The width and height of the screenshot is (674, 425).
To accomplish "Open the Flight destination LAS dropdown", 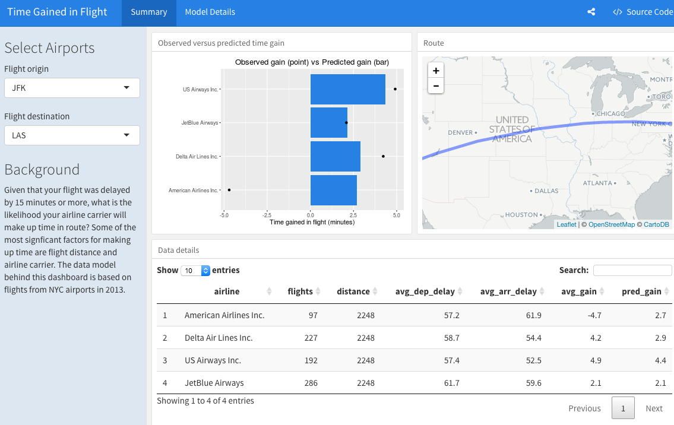I will point(72,135).
